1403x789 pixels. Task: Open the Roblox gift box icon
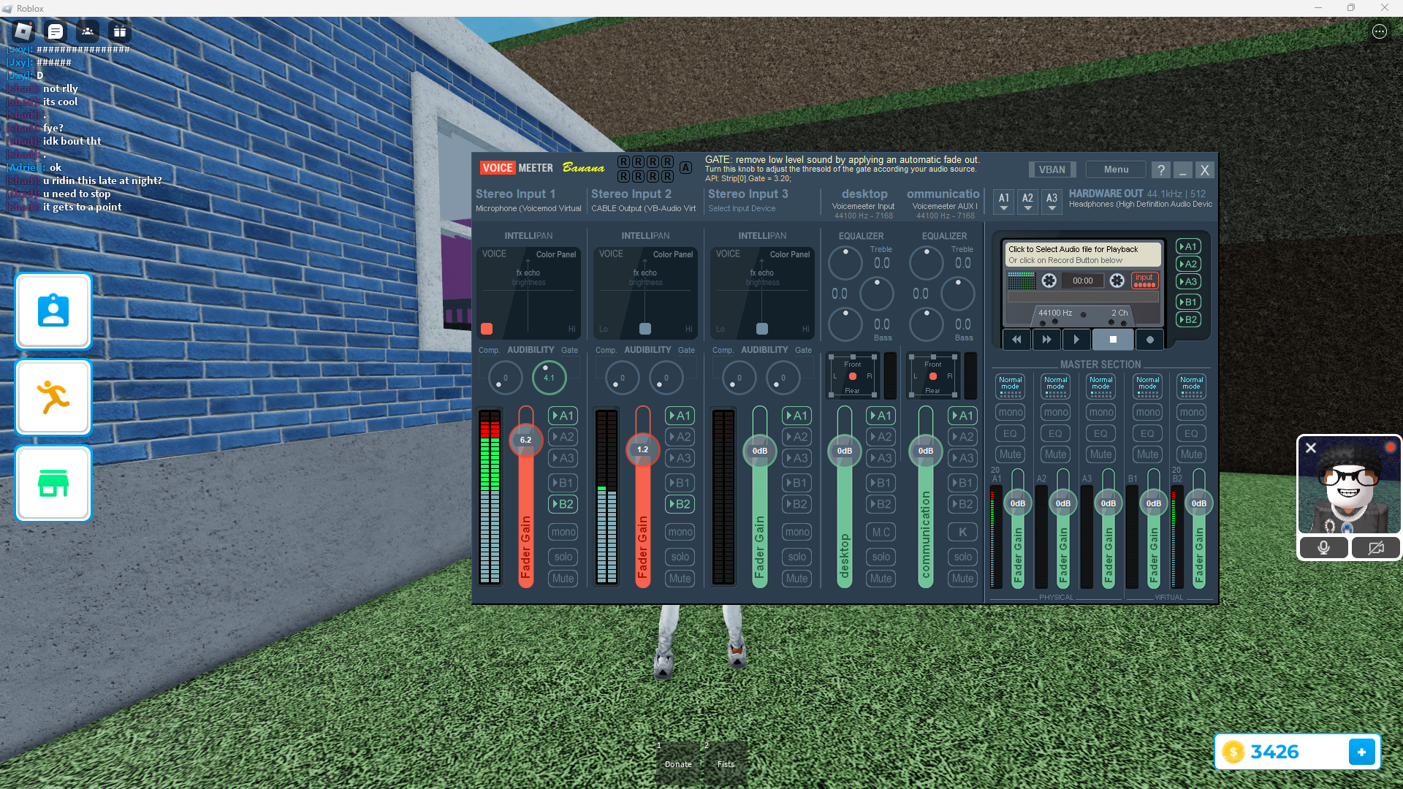click(119, 31)
